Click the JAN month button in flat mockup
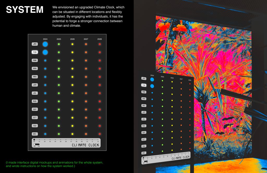The image size is (267, 173). click(35, 44)
